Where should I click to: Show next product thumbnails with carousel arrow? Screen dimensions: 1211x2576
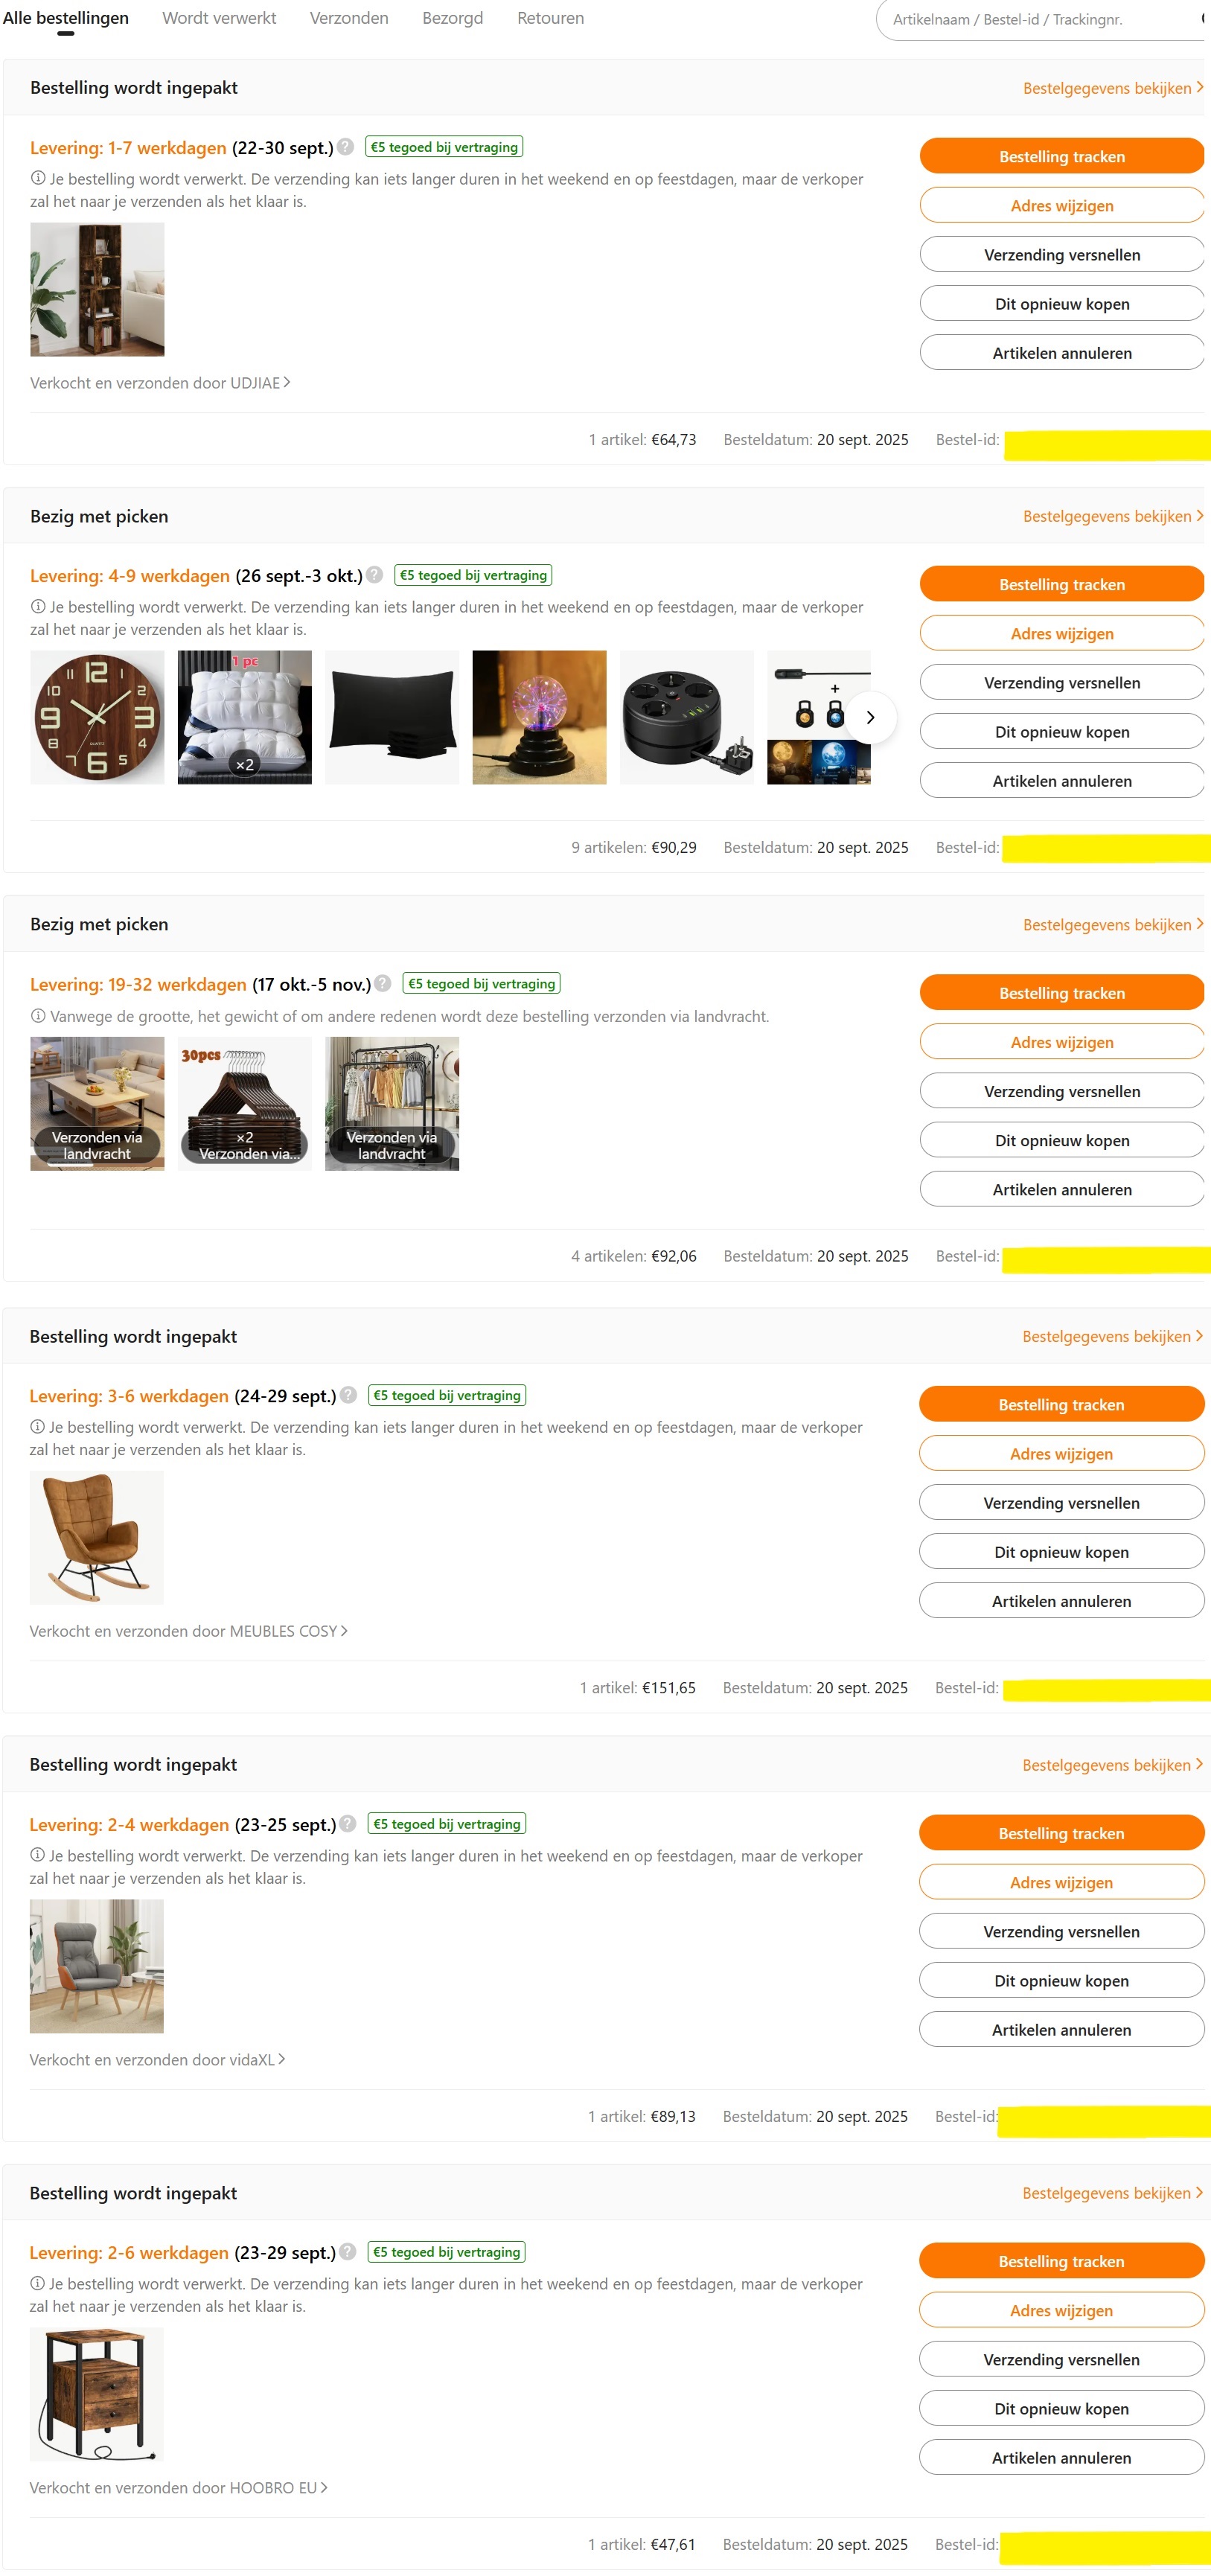(x=870, y=717)
